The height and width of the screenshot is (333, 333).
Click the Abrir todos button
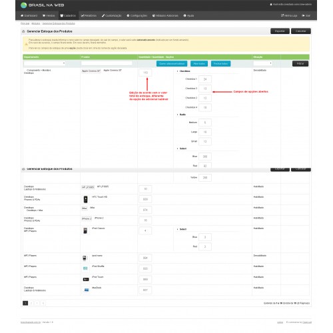(199, 64)
